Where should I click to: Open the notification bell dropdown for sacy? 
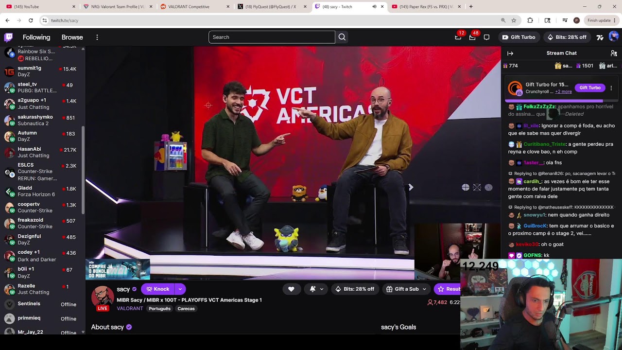pos(316,289)
